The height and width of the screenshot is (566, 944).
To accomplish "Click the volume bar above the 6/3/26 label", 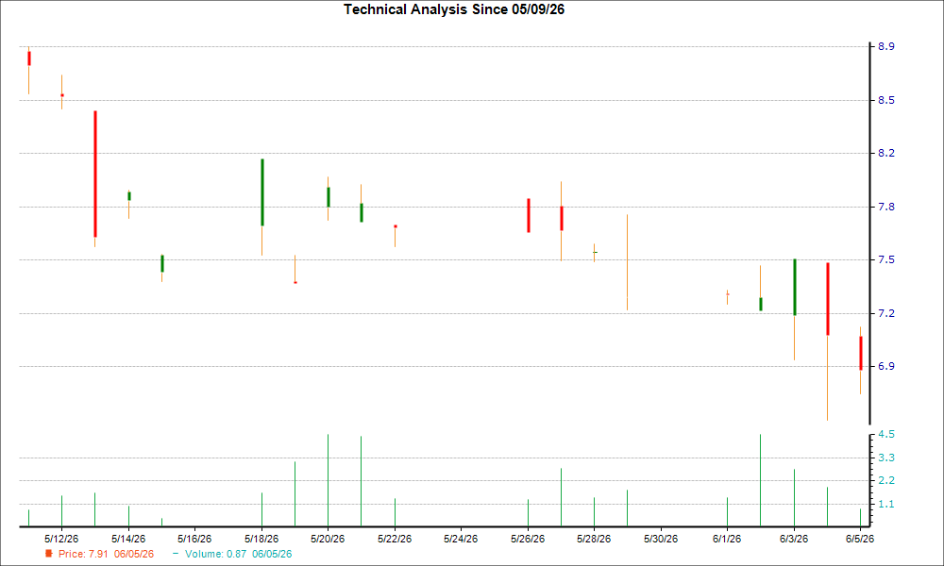I will pyautogui.click(x=794, y=497).
